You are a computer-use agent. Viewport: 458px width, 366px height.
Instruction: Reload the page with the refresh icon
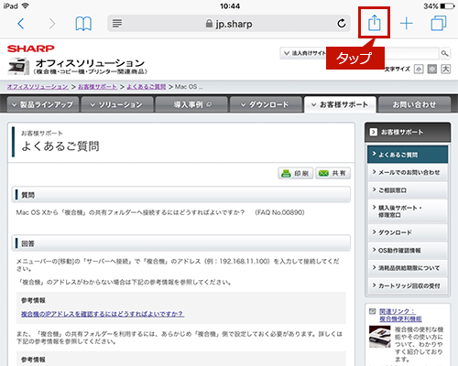[342, 23]
